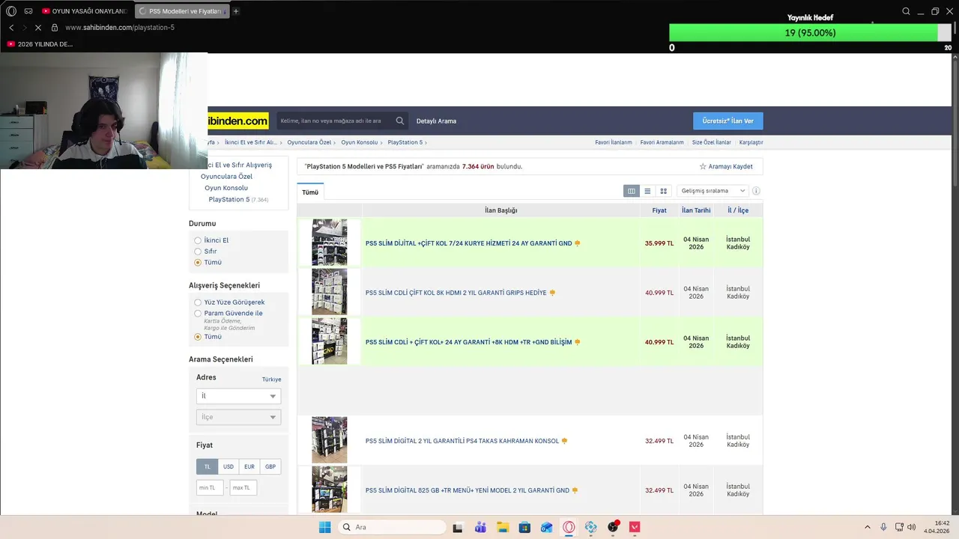The width and height of the screenshot is (959, 539).
Task: Choose USD currency toggle
Action: tap(229, 466)
